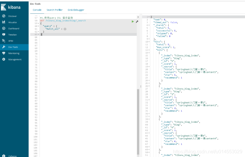Click the "star": 2 response line
The width and height of the screenshot is (245, 157).
coord(170,108)
